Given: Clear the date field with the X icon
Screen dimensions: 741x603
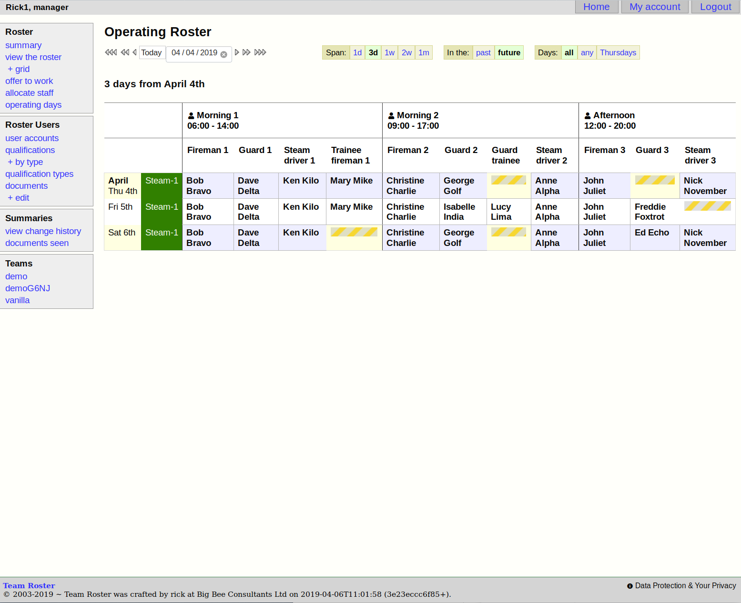Looking at the screenshot, I should 223,54.
